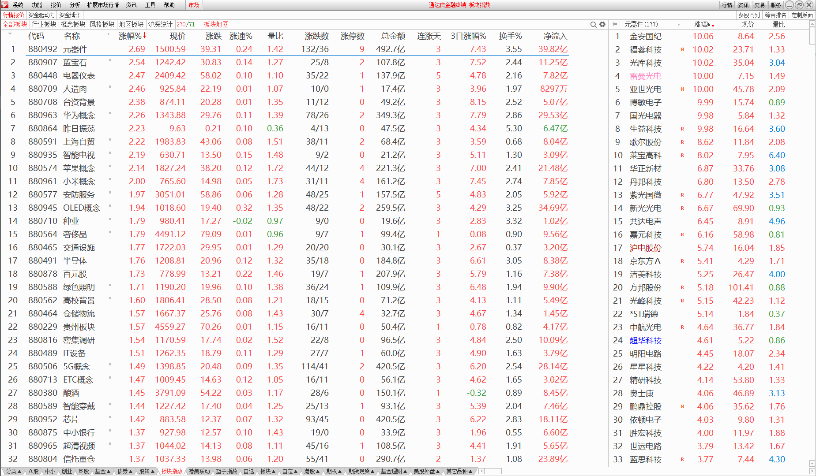Sort by the 换手% column header
Image resolution: width=816 pixels, height=476 pixels.
click(x=511, y=36)
